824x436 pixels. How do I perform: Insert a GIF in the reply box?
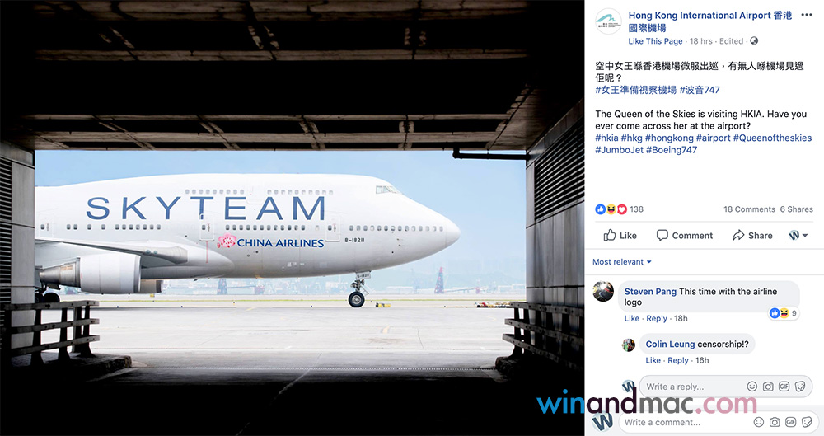tap(784, 387)
